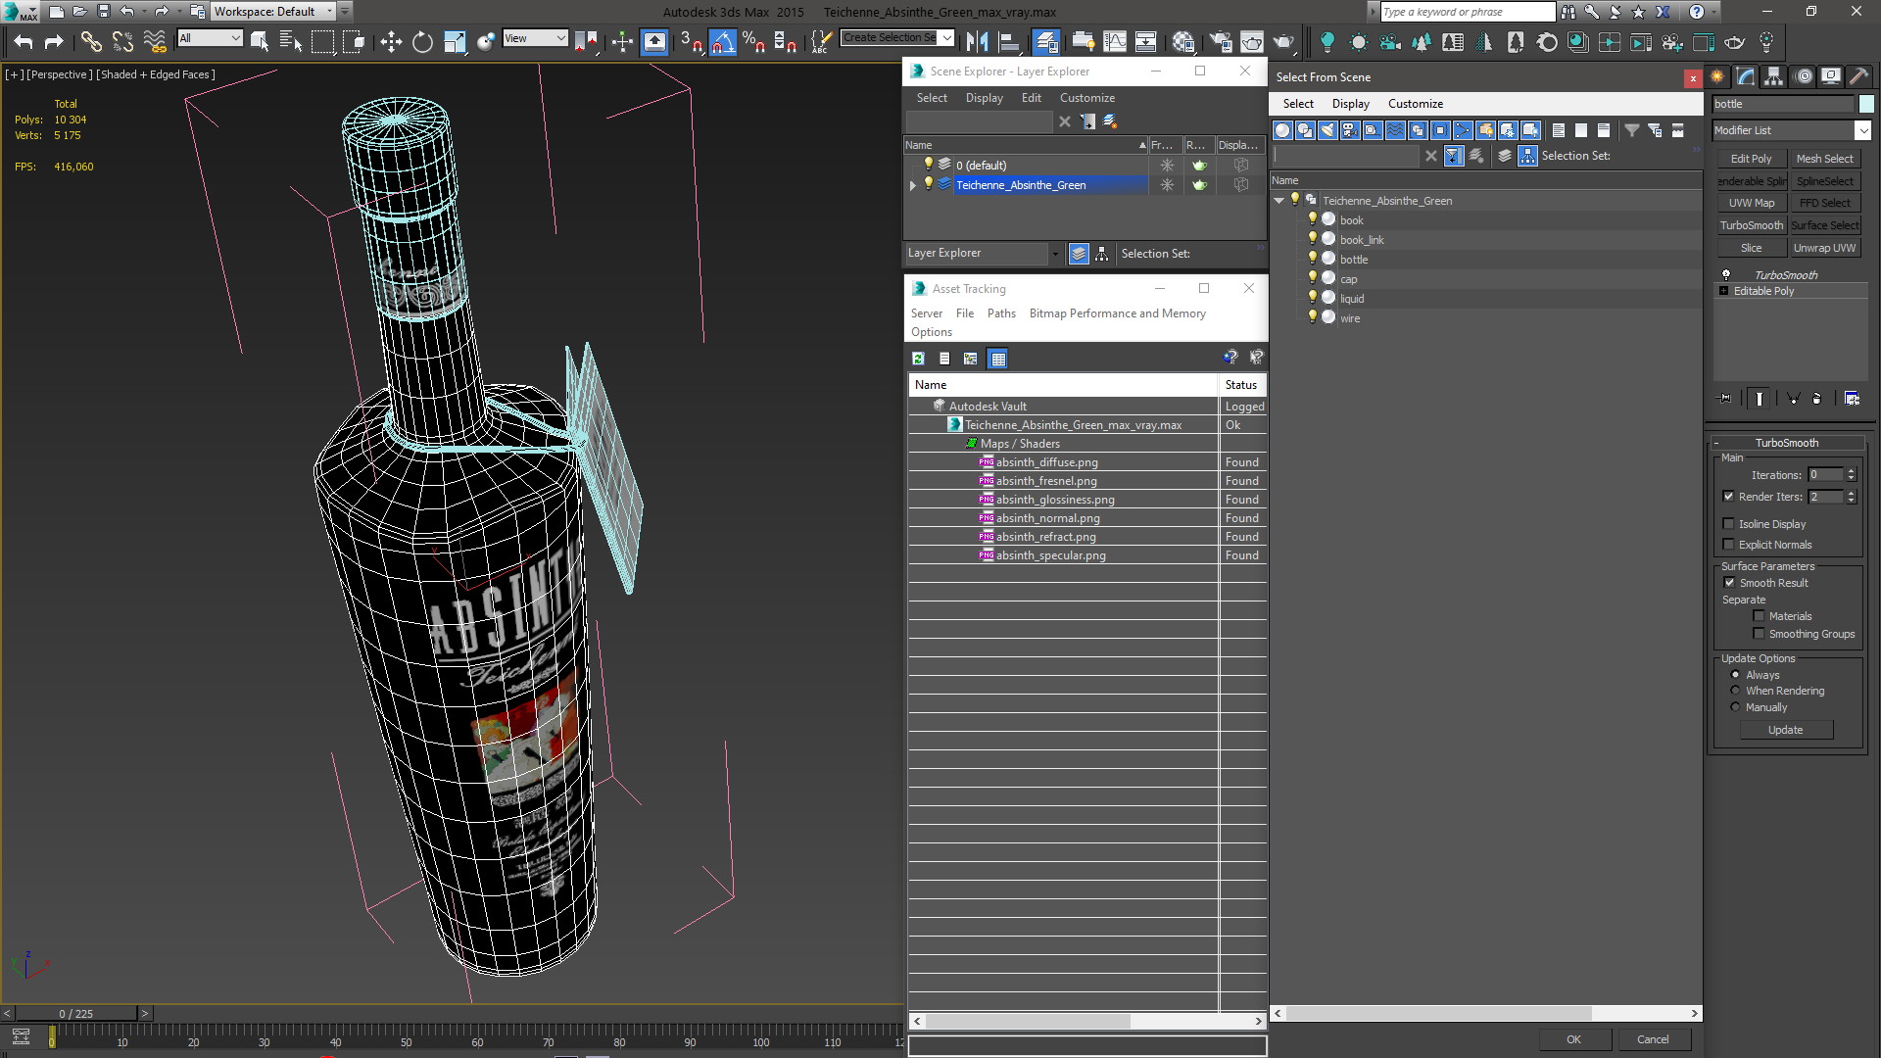Open the Utilities hammer panel tab
1881x1058 pixels.
(1858, 76)
